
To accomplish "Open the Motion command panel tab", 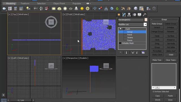I will coord(134,15).
